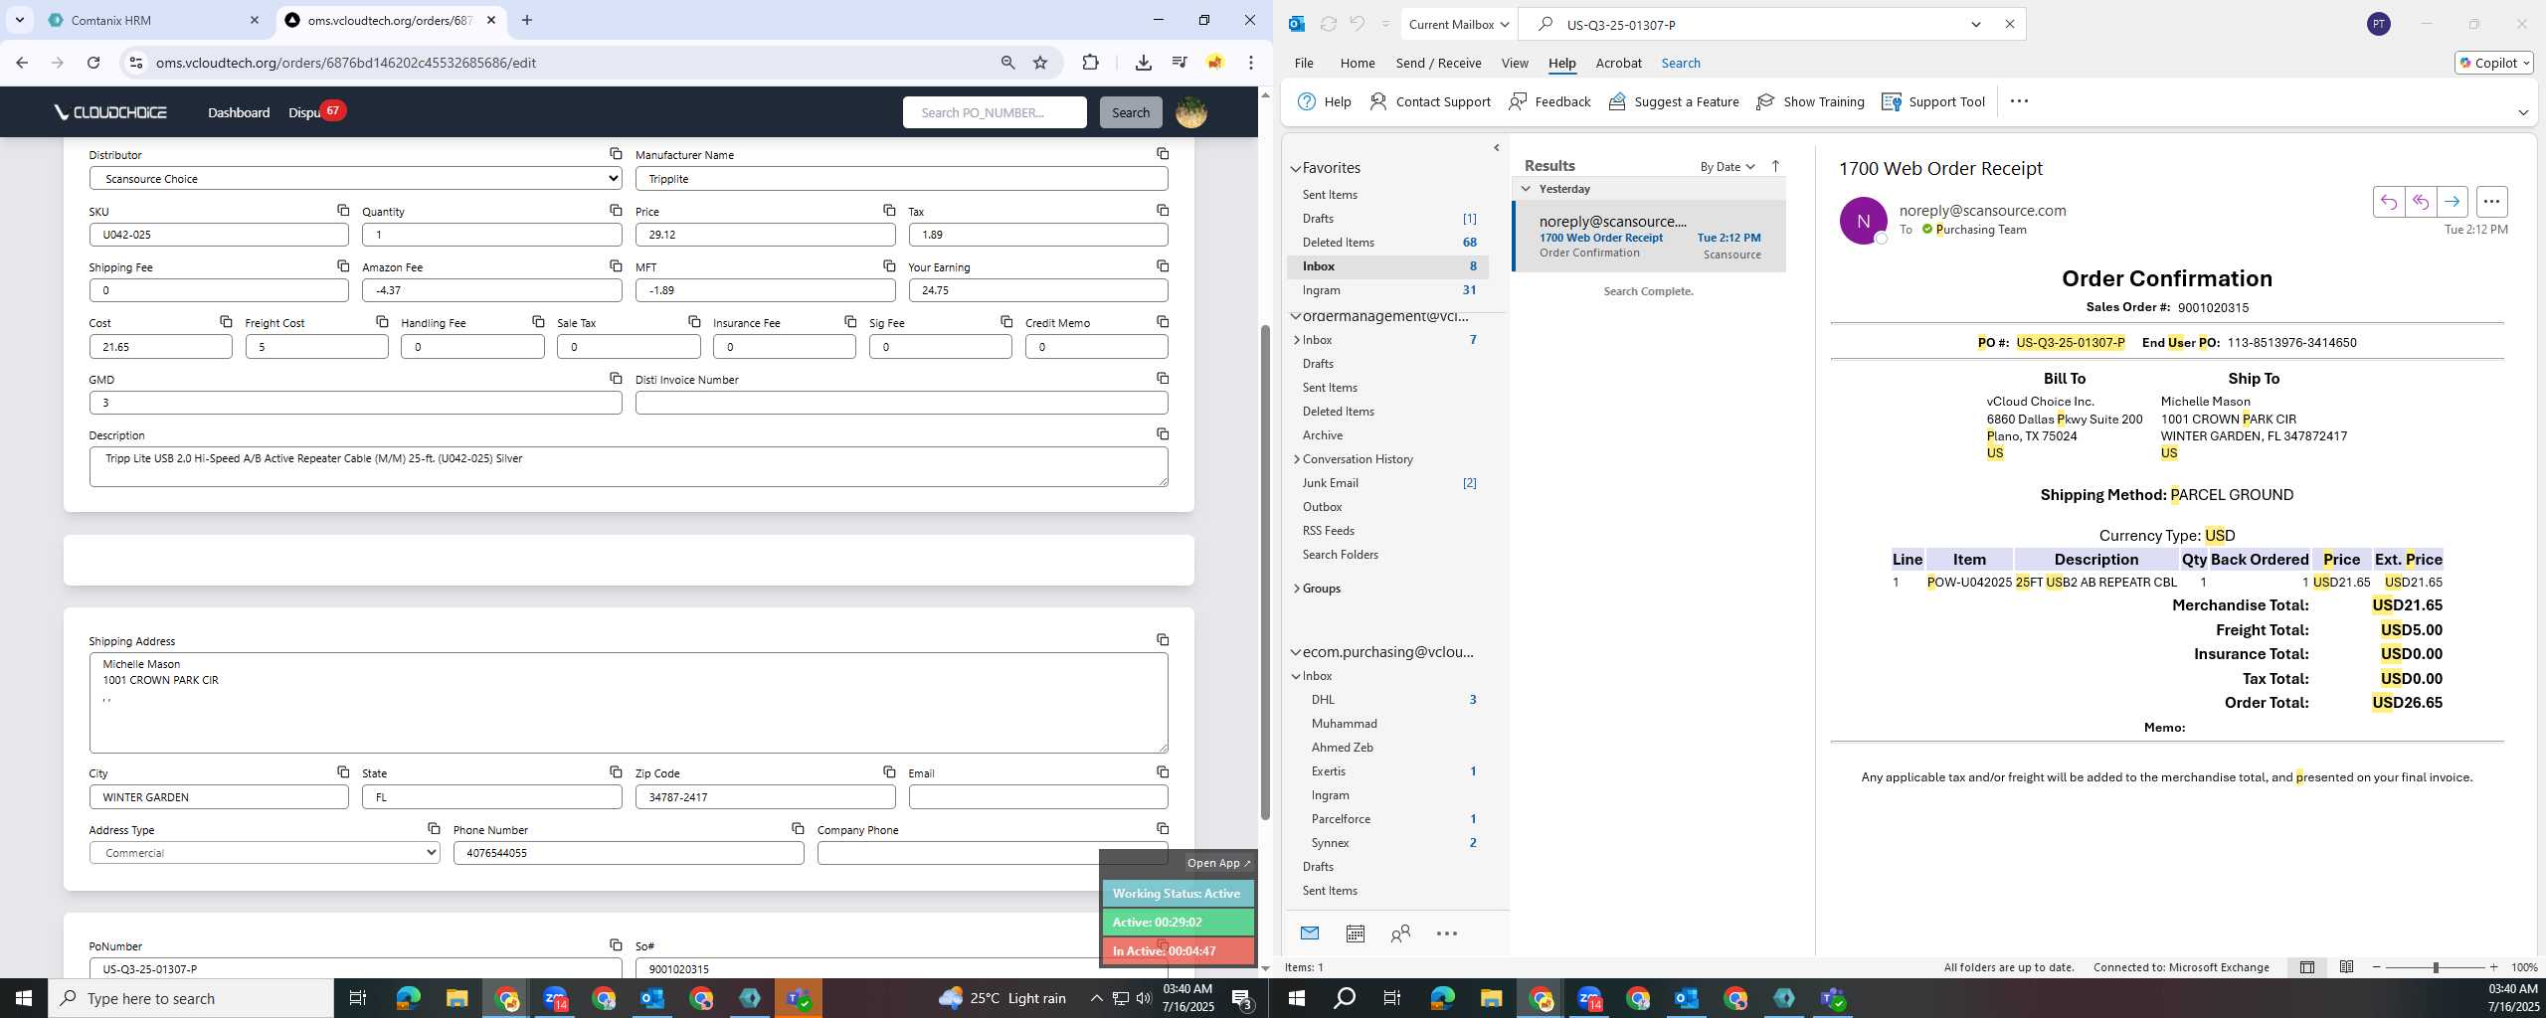Select the 1700 Web Order Receipt result
Screen dimensions: 2546x1018
(x=1649, y=237)
